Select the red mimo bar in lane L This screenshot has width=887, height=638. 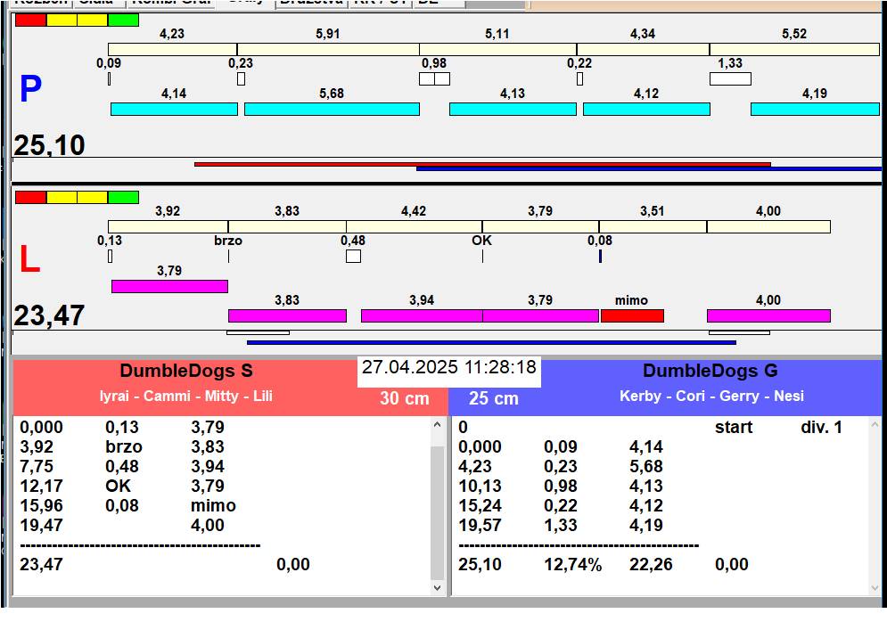(632, 315)
